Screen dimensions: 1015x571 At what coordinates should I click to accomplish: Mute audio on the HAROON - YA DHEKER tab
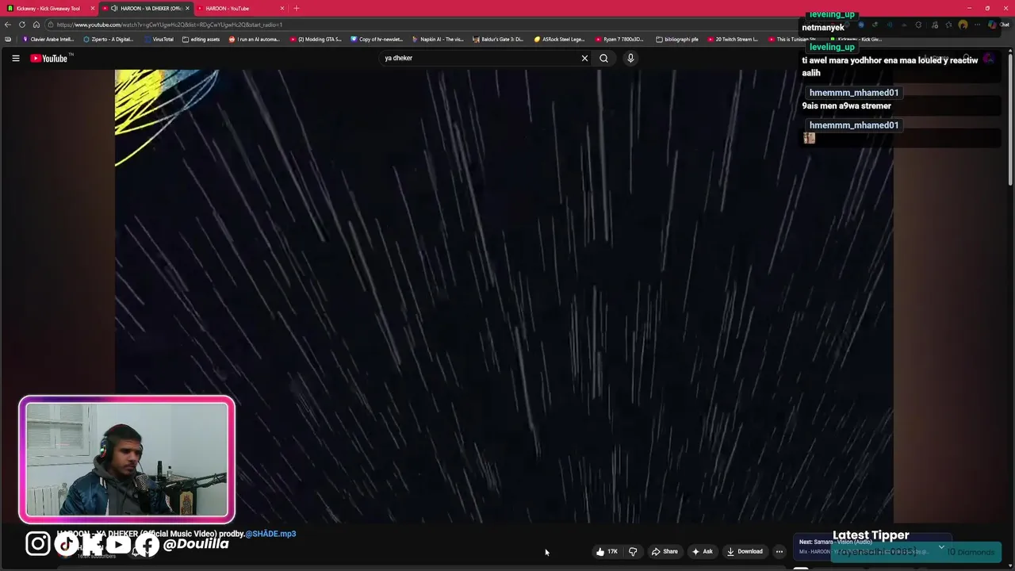(x=114, y=8)
